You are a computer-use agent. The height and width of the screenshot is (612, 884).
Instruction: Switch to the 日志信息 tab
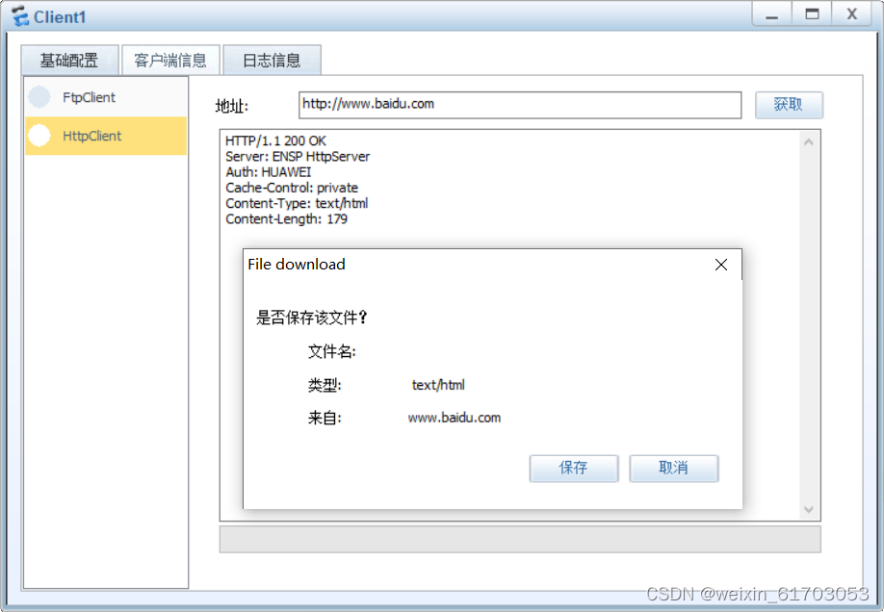coord(272,60)
